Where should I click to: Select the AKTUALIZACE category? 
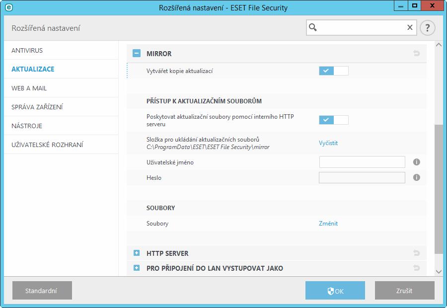(61, 69)
